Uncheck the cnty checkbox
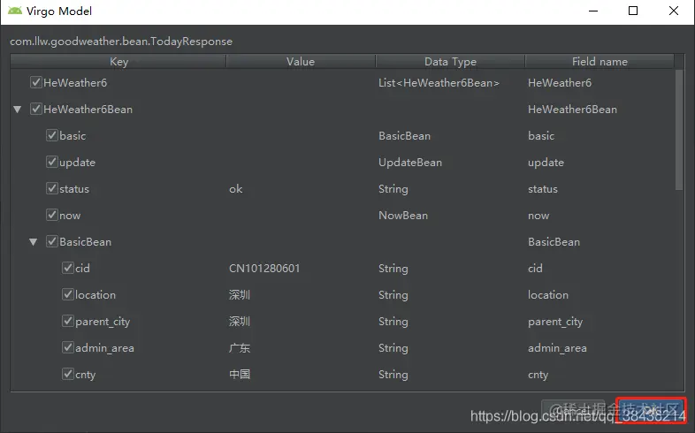Screen dimensions: 695x433 point(68,374)
